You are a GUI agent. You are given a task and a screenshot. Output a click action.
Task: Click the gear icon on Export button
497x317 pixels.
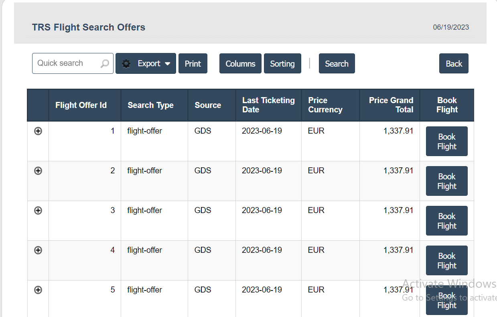tap(126, 64)
